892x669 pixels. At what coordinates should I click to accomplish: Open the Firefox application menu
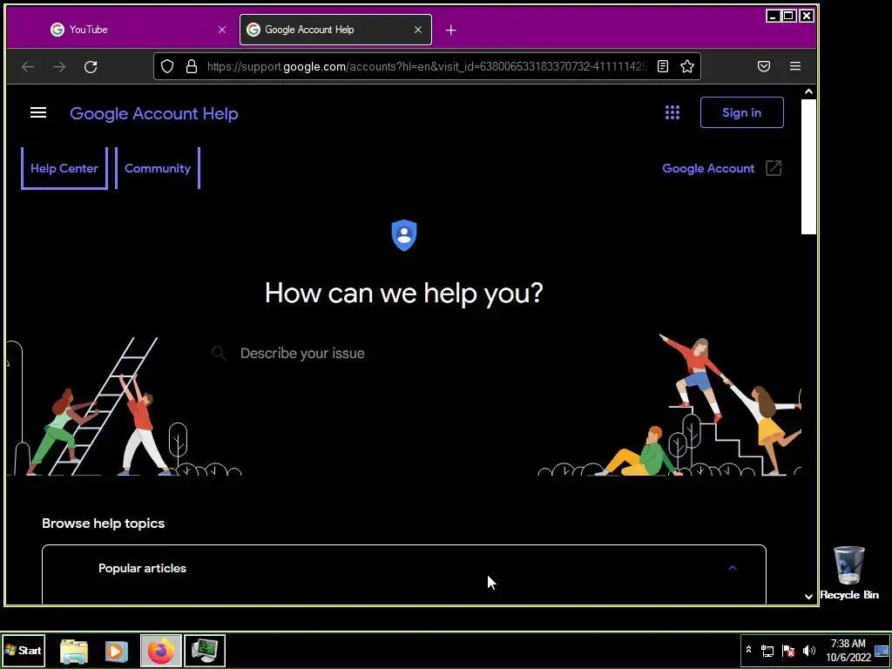pyautogui.click(x=795, y=66)
